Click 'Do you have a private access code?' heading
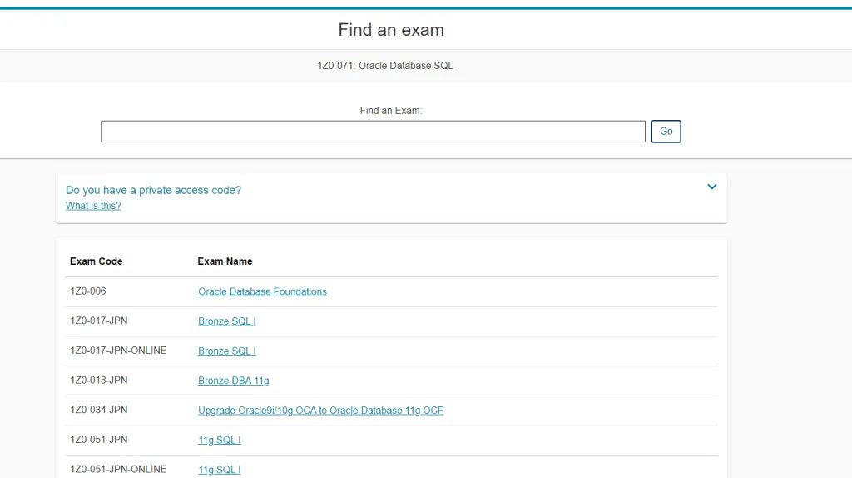This screenshot has width=852, height=478. [x=153, y=190]
